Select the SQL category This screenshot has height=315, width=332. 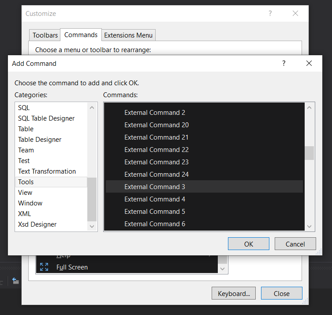51,108
